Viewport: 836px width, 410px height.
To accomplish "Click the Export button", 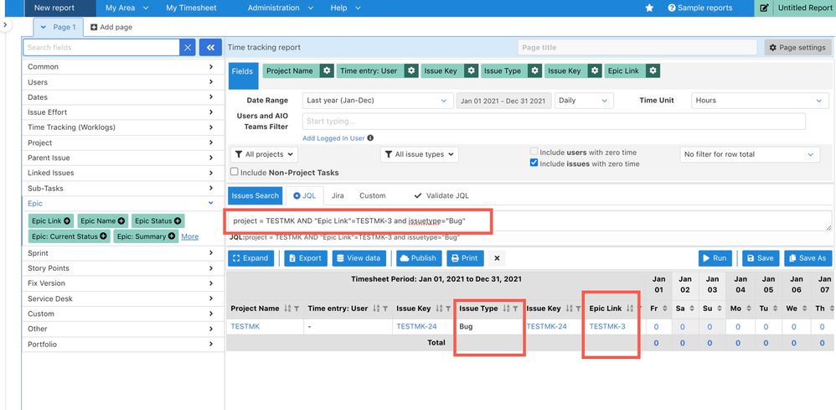I will click(306, 258).
